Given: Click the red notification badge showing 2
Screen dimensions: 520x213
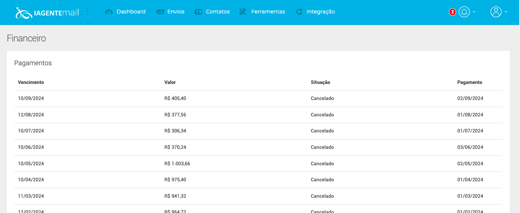Looking at the screenshot, I should click(452, 12).
